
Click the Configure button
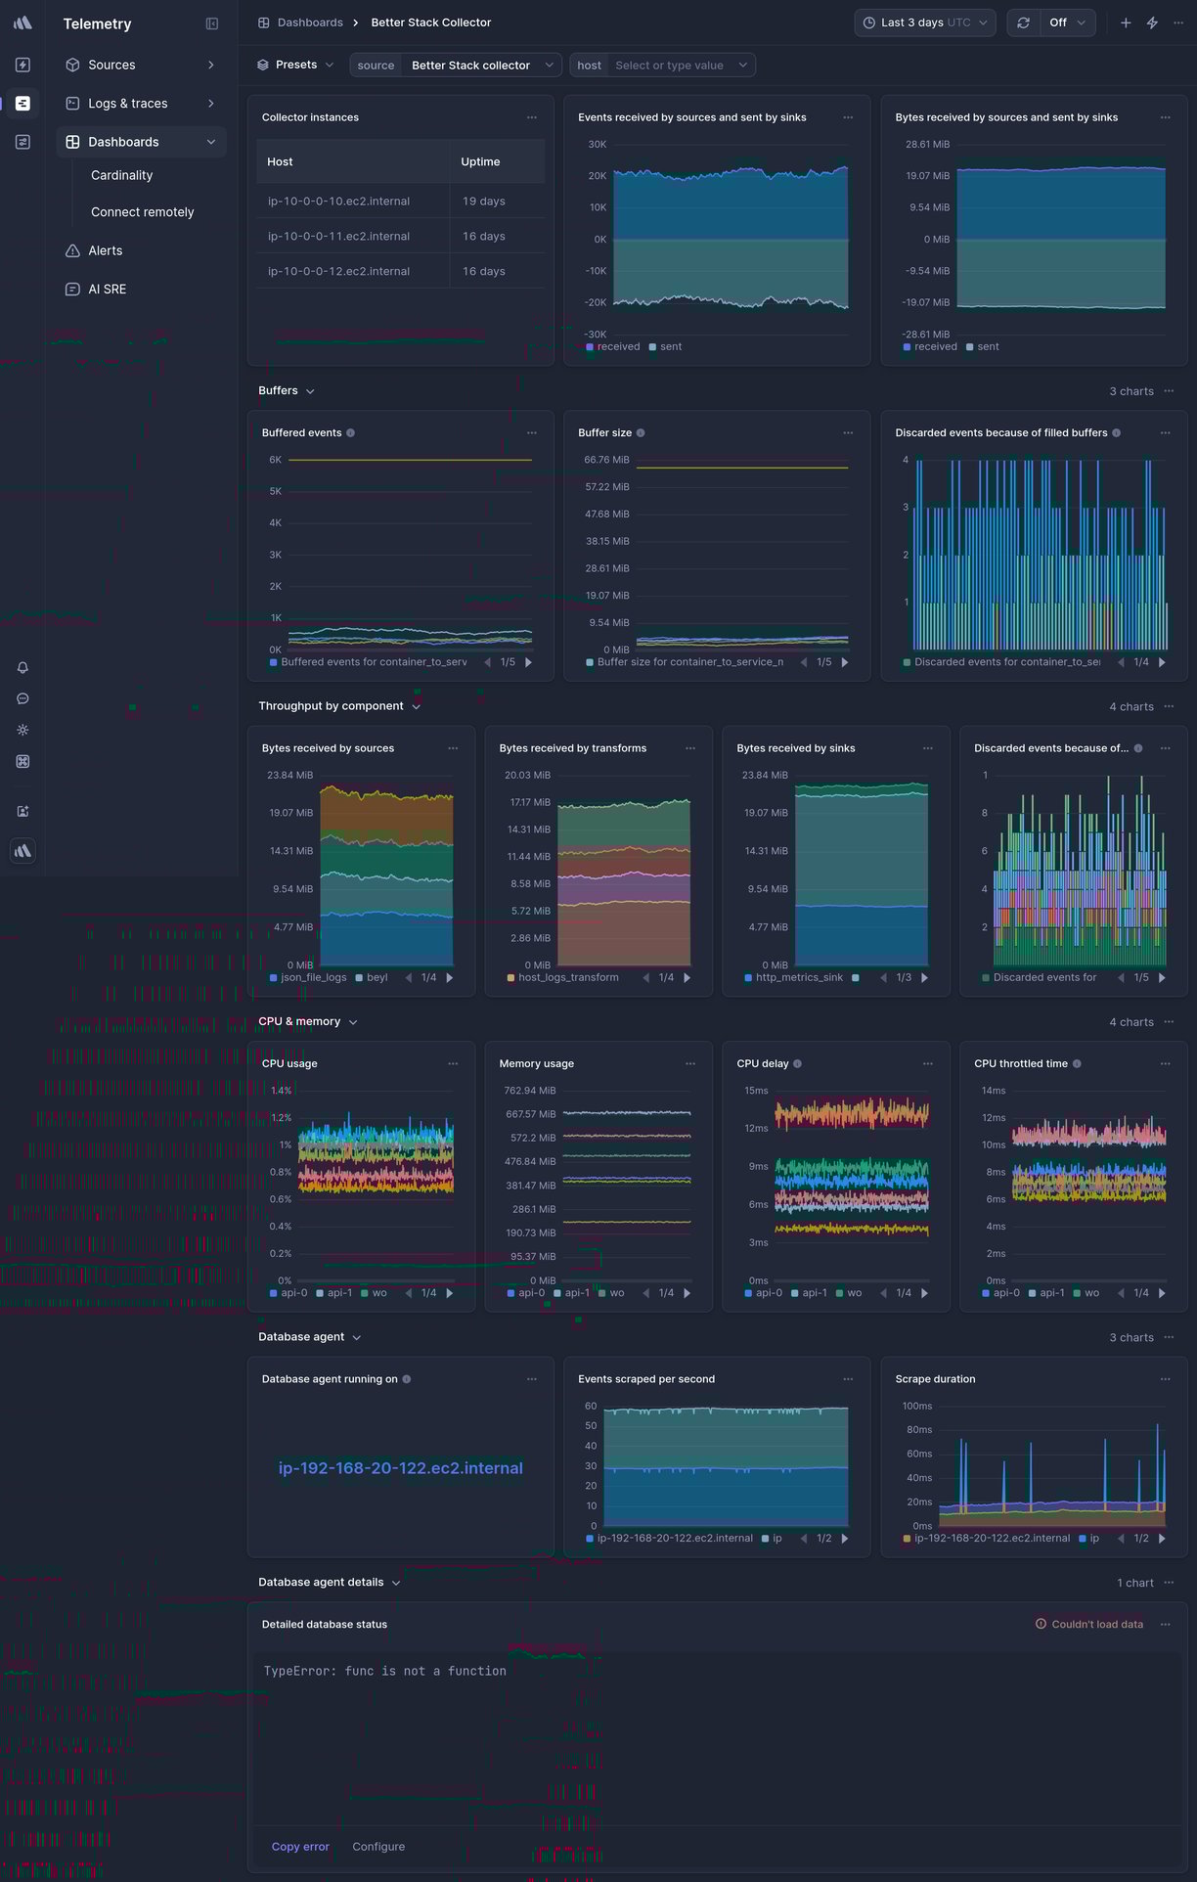coord(378,1846)
